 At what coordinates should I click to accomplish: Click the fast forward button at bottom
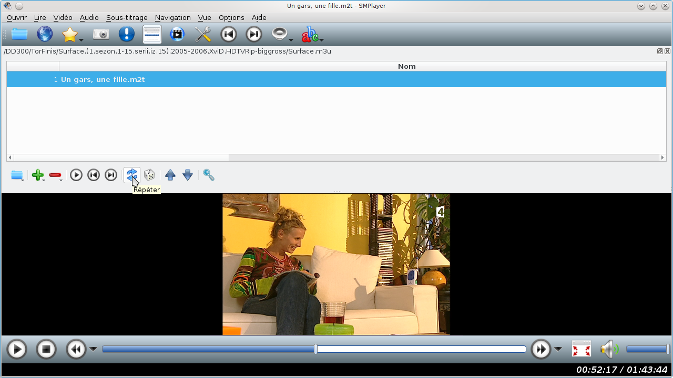[x=541, y=349]
